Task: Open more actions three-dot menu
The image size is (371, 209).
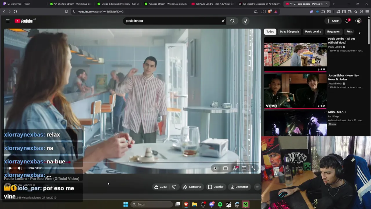Action: point(257,187)
